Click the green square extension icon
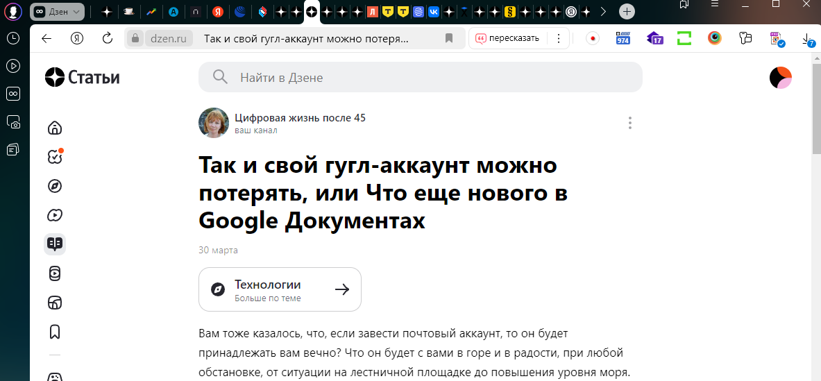Screen dimensions: 821x381 click(x=684, y=39)
